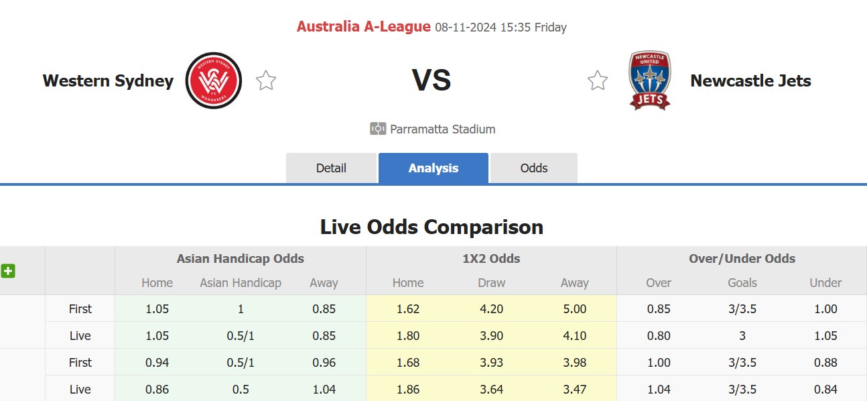Click the Live Odds Comparison heading
This screenshot has height=401, width=867.
pyautogui.click(x=433, y=227)
